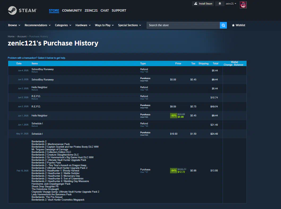The height and width of the screenshot is (209, 281).
Task: Open the user profile avatar
Action: (x=243, y=5)
